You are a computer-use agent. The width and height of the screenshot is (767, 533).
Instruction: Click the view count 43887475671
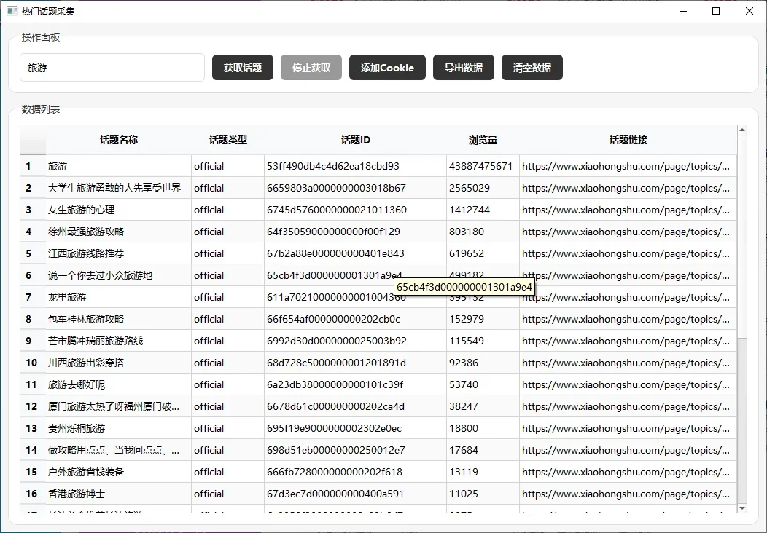tap(483, 166)
